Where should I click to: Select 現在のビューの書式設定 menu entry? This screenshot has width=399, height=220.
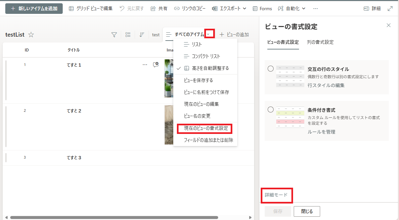[206, 128]
